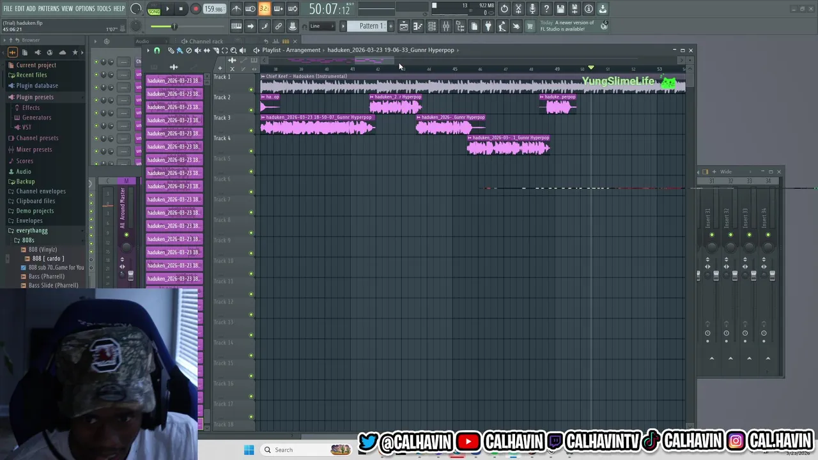Open the Generators browser folder

click(x=36, y=118)
